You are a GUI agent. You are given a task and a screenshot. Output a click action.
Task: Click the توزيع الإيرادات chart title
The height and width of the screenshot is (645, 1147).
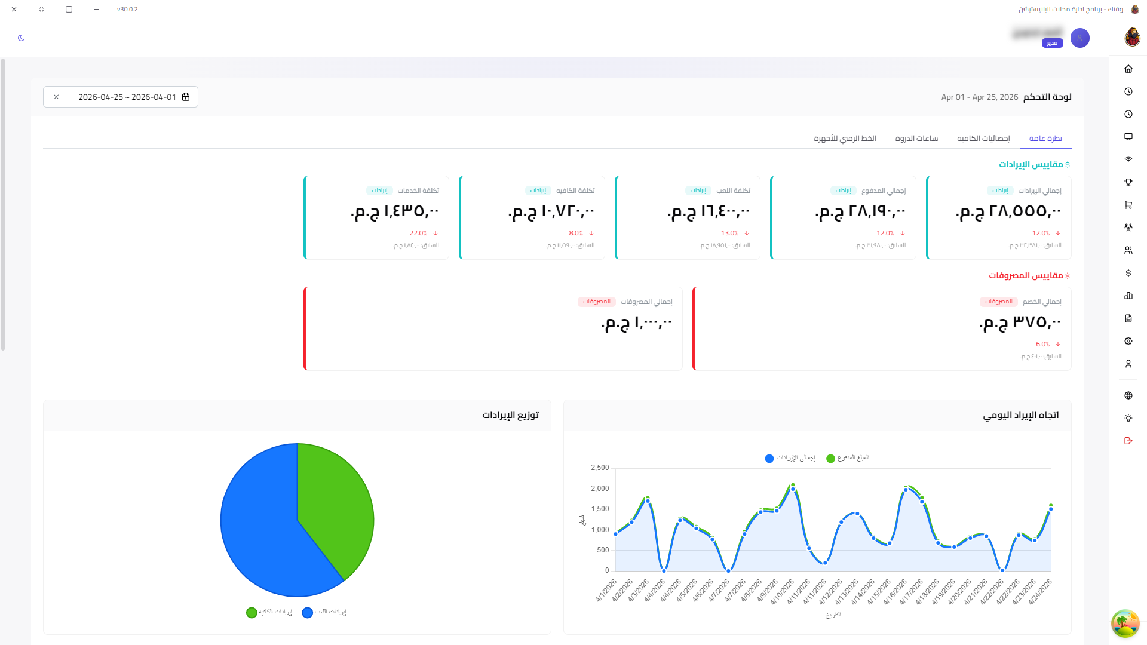coord(511,415)
